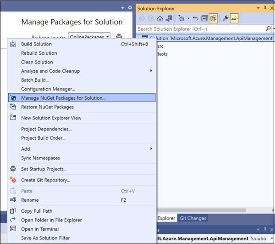
Task: Click Properties wrench icon
Action: pos(225,18)
